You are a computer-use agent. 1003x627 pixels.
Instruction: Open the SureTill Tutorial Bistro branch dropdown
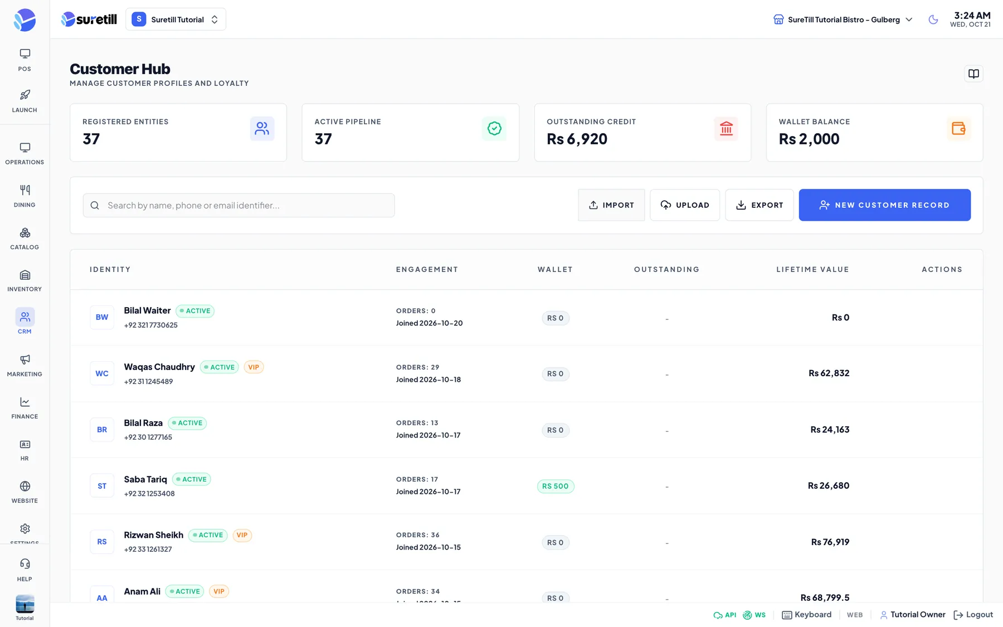(x=843, y=20)
